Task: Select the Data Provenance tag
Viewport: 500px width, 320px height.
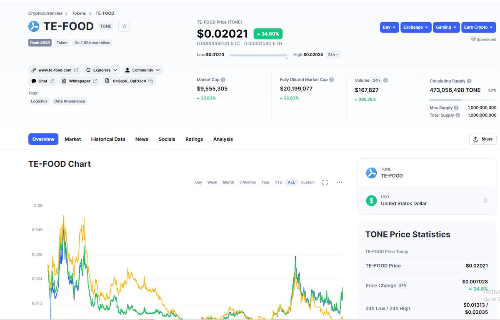Action: tap(70, 101)
